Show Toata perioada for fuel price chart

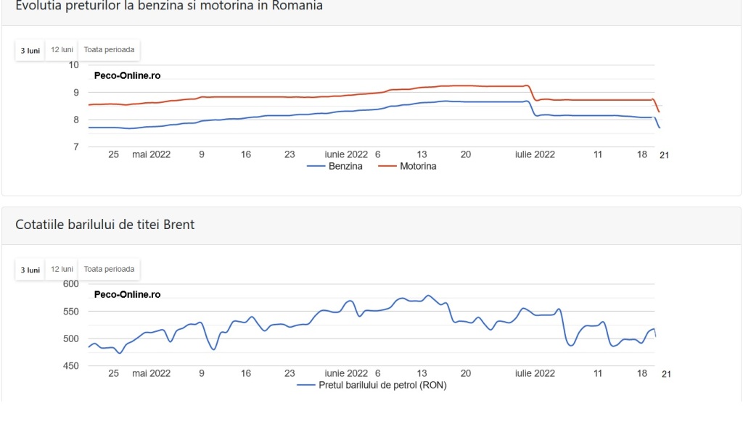tap(109, 50)
